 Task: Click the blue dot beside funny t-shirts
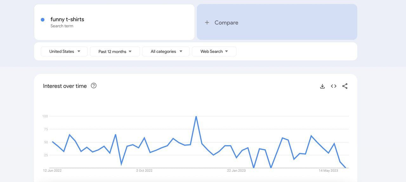43,20
